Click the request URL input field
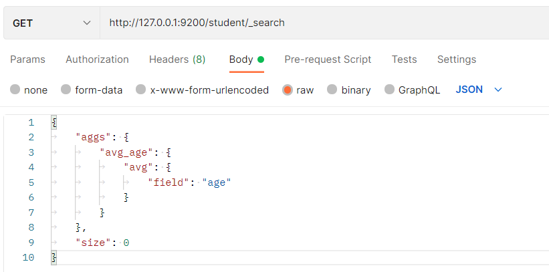Image resolution: width=549 pixels, height=272 pixels. click(x=321, y=23)
